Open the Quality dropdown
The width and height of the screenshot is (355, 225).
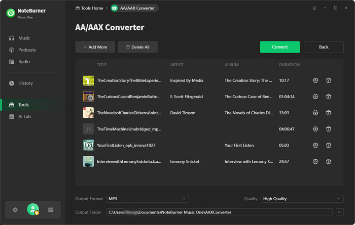(302, 199)
